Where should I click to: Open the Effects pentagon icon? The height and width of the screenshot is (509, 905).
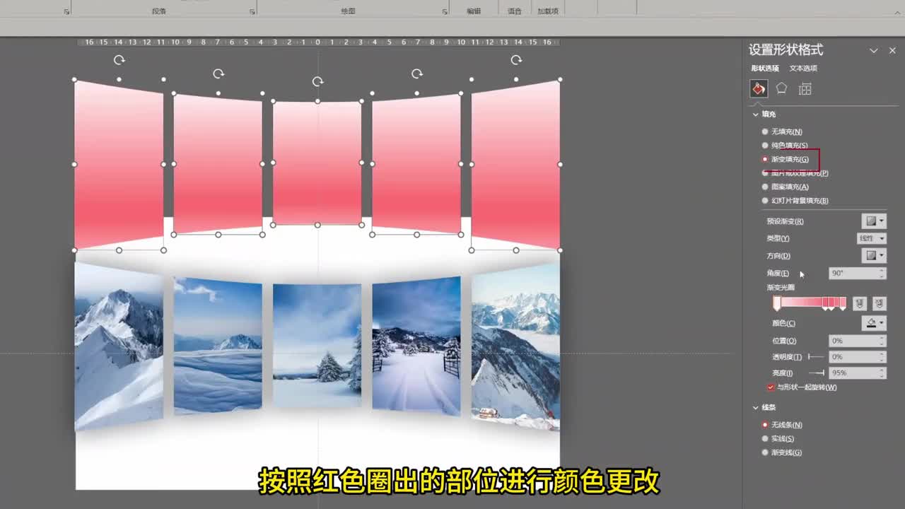(781, 88)
